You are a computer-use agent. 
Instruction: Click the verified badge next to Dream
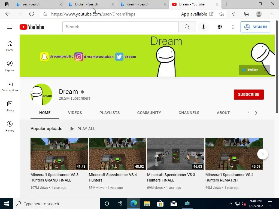(82, 92)
